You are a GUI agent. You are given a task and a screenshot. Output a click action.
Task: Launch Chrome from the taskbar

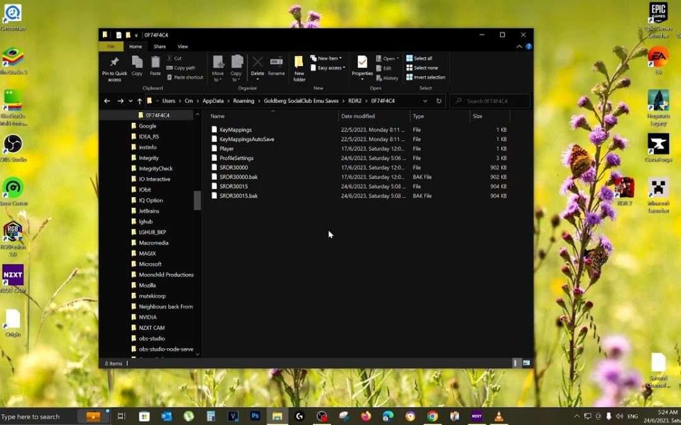tap(432, 416)
